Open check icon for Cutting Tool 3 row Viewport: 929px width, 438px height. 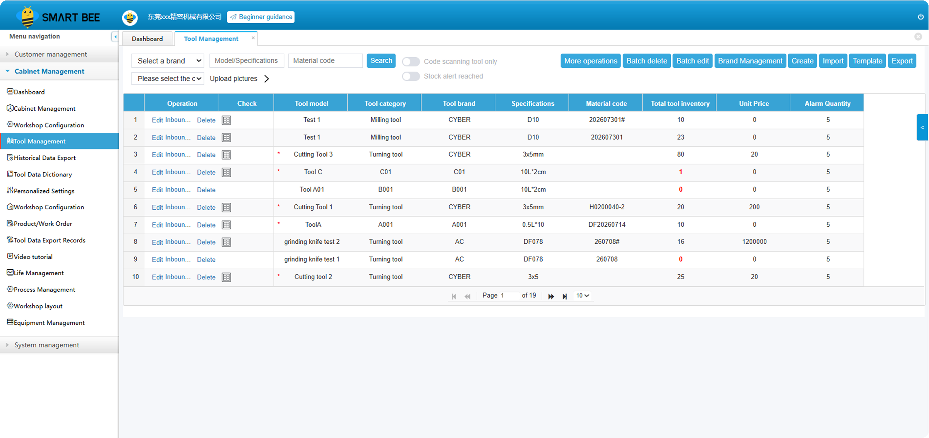[226, 155]
